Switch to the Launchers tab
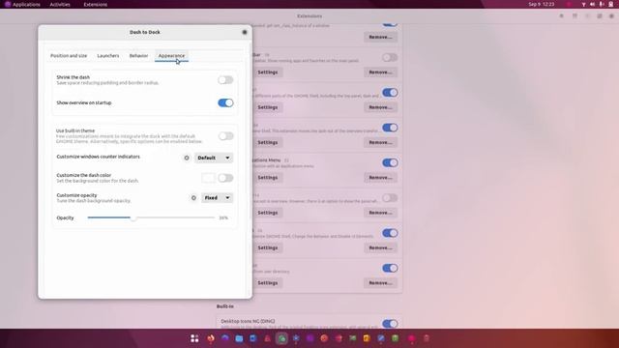This screenshot has width=619, height=348. coord(108,56)
